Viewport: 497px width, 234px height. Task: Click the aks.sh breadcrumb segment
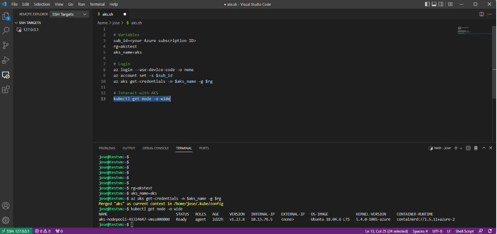(134, 23)
